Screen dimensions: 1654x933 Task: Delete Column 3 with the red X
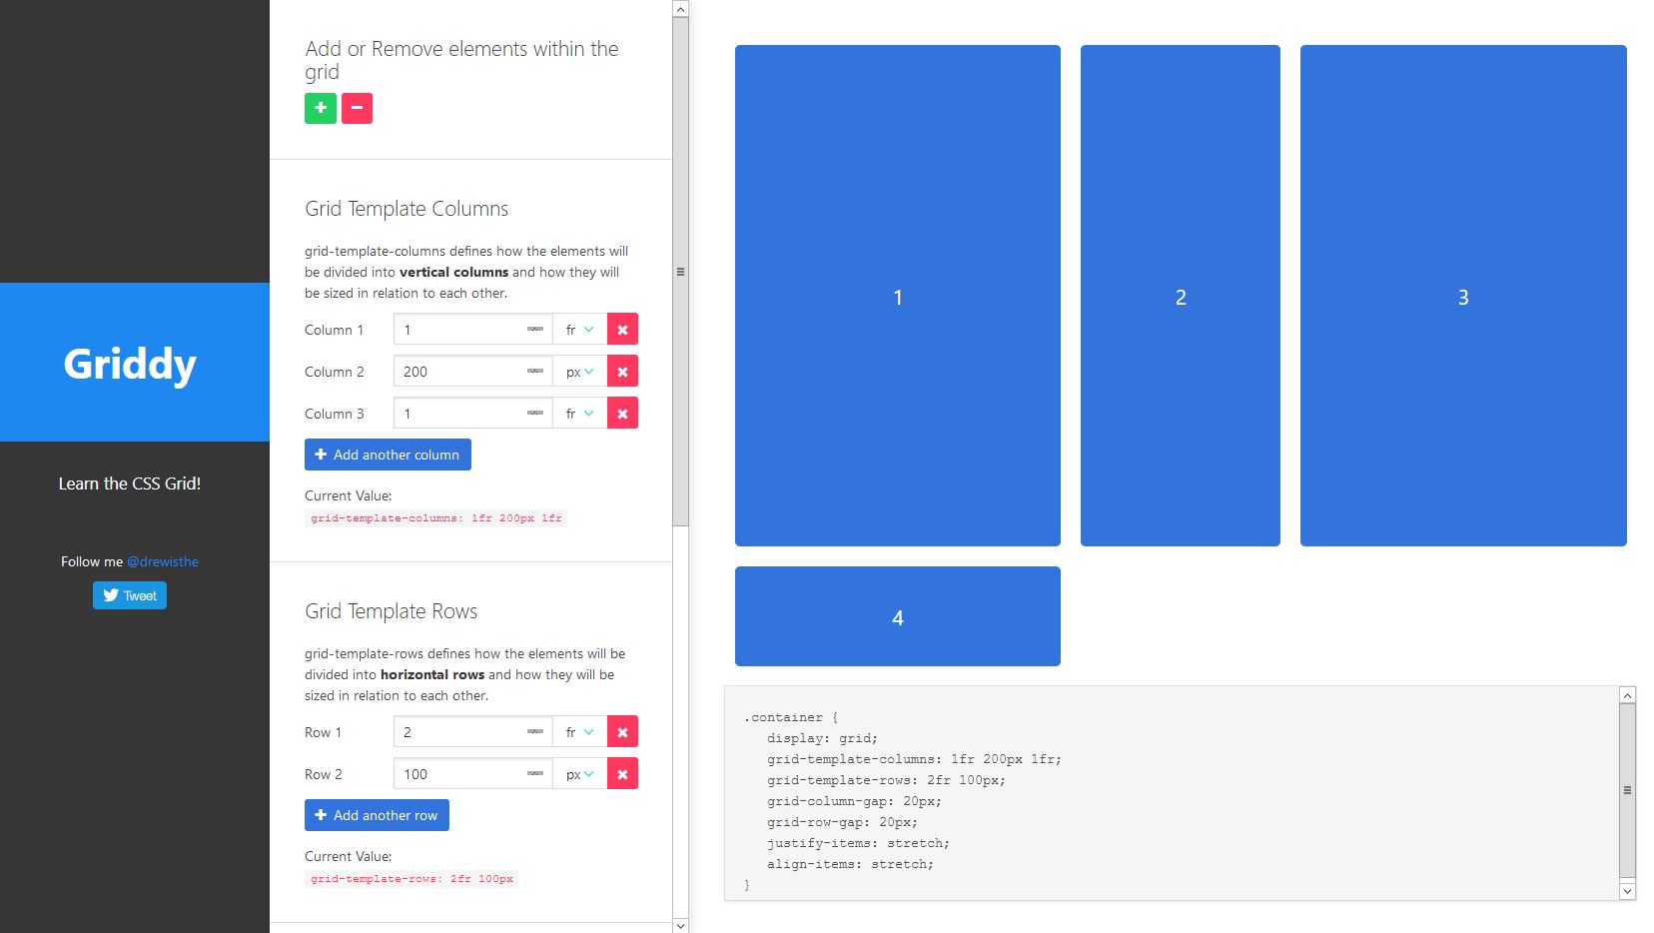[622, 414]
